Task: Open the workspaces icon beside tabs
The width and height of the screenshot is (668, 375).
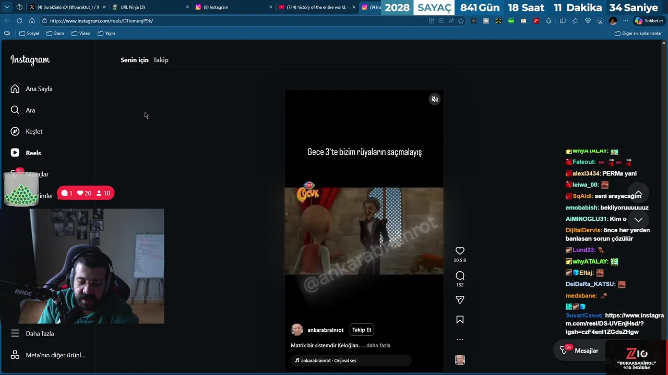Action: (19, 7)
